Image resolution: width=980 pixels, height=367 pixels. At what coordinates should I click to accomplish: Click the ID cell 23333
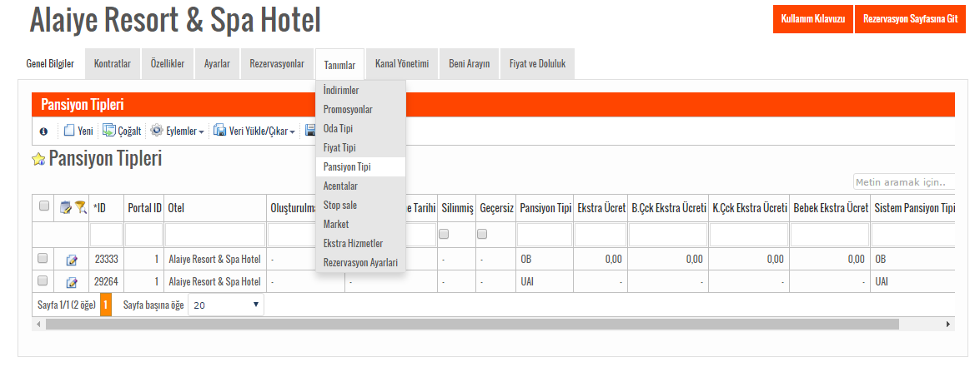tap(106, 259)
